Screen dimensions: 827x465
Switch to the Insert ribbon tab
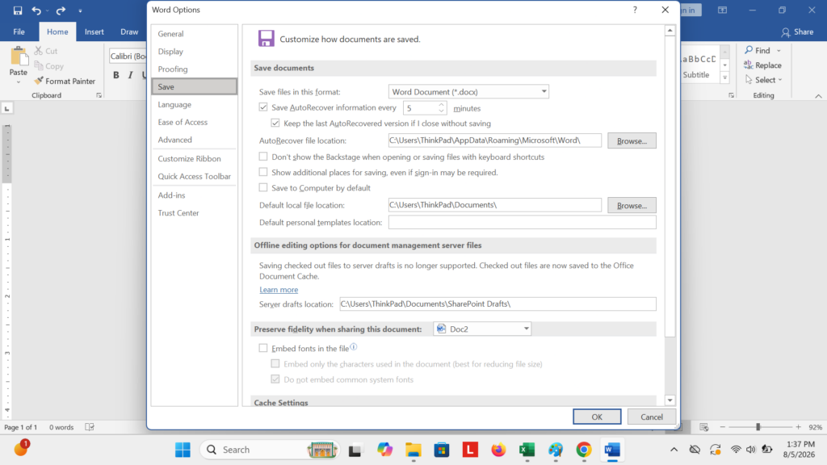tap(94, 31)
